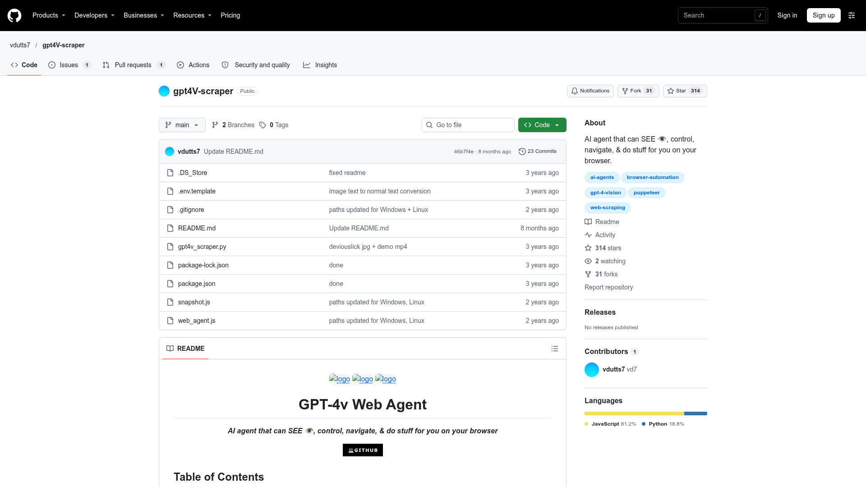Focus the top Search field

coord(723,15)
